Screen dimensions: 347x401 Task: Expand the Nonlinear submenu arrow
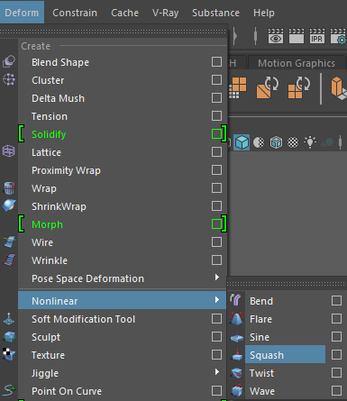click(217, 299)
